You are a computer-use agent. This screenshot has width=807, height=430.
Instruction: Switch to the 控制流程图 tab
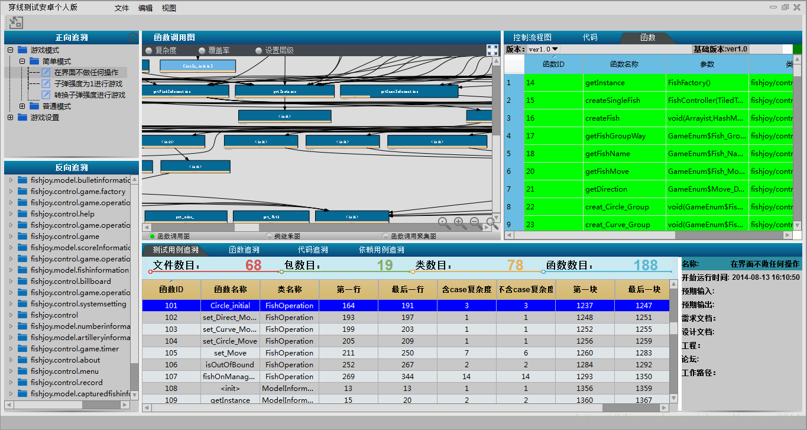tap(532, 37)
